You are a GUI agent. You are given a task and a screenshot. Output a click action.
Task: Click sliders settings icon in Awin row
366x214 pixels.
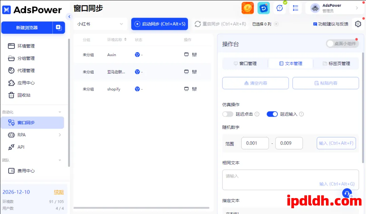pos(194,55)
